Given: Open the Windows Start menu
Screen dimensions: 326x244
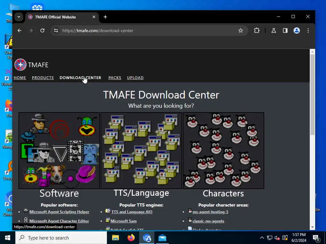Looking at the screenshot, I should pyautogui.click(x=8, y=238).
